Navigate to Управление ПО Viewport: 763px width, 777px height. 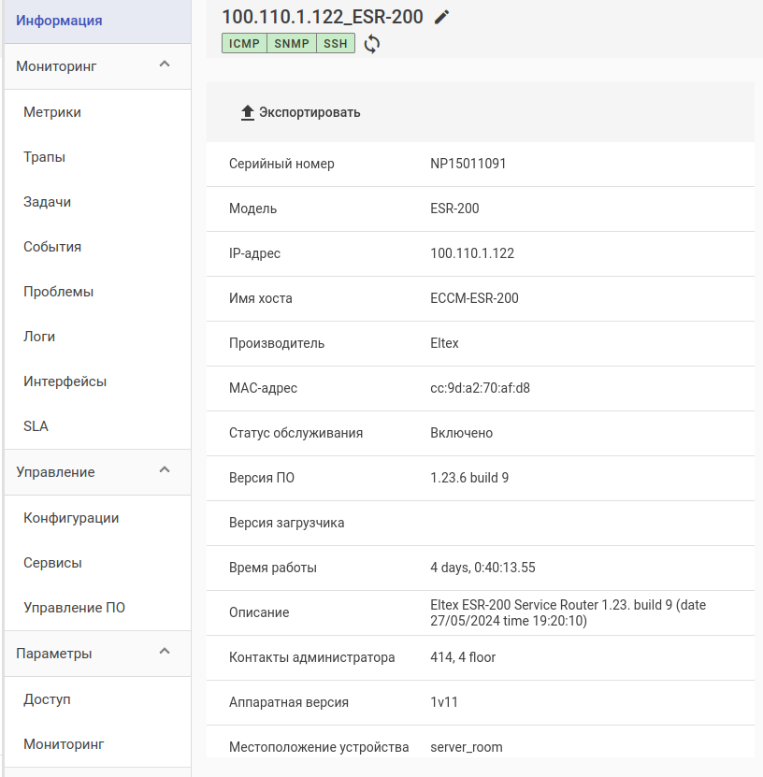pos(75,608)
